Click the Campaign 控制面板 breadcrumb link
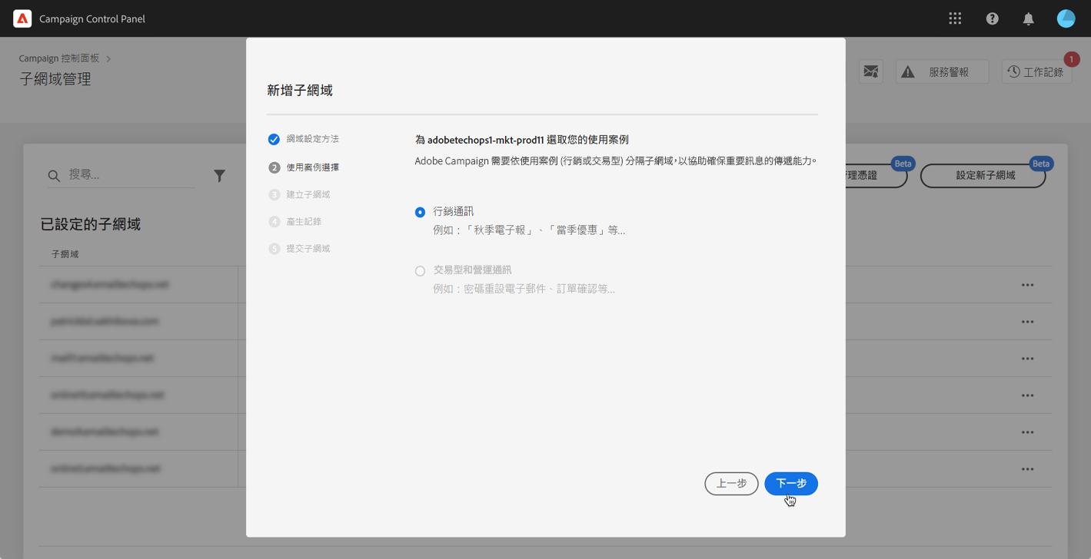1091x559 pixels. point(59,58)
